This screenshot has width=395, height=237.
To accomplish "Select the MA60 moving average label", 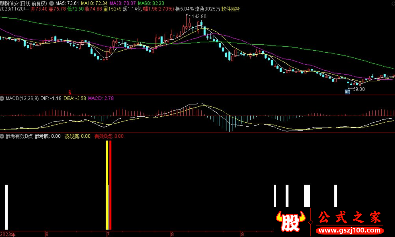I will [x=151, y=3].
